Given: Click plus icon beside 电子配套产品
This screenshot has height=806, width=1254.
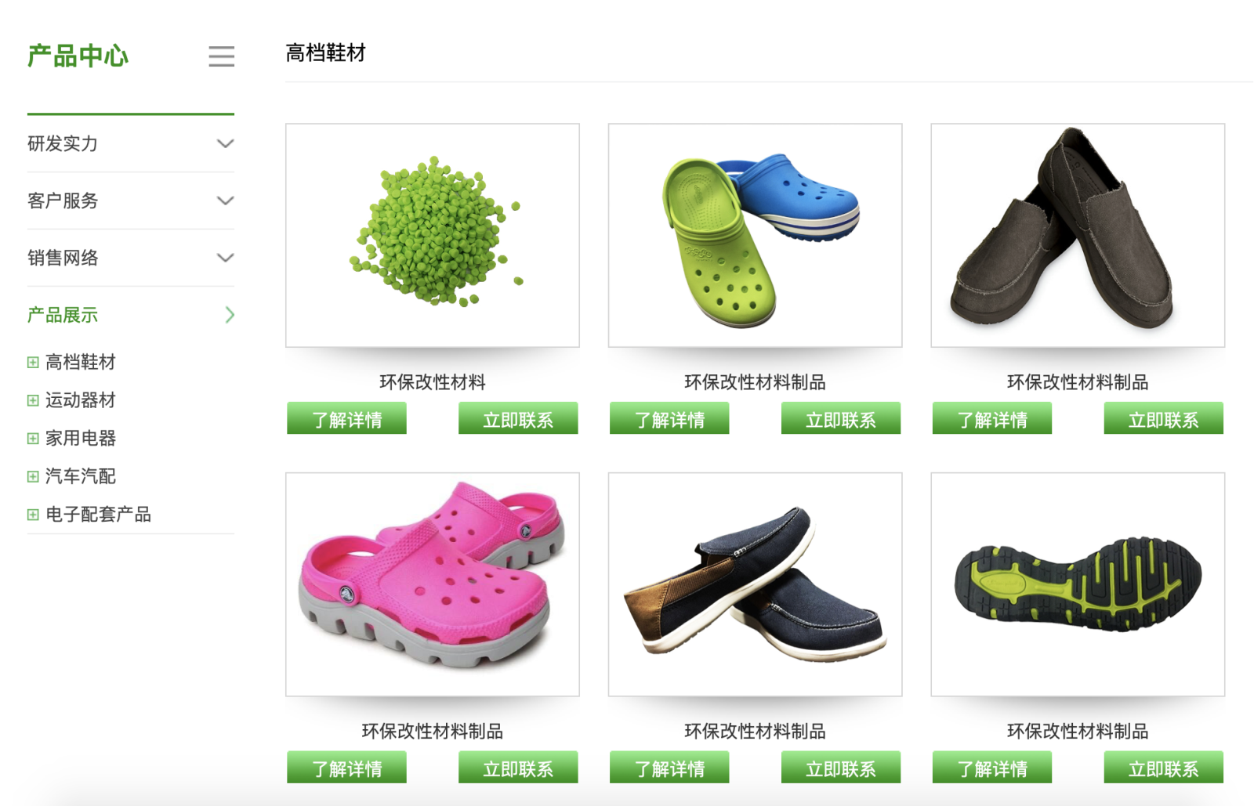Looking at the screenshot, I should coord(33,515).
